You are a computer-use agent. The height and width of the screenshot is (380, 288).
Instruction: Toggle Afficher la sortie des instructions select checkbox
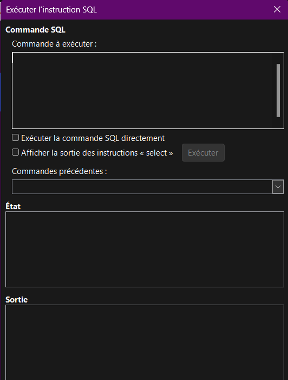(16, 152)
